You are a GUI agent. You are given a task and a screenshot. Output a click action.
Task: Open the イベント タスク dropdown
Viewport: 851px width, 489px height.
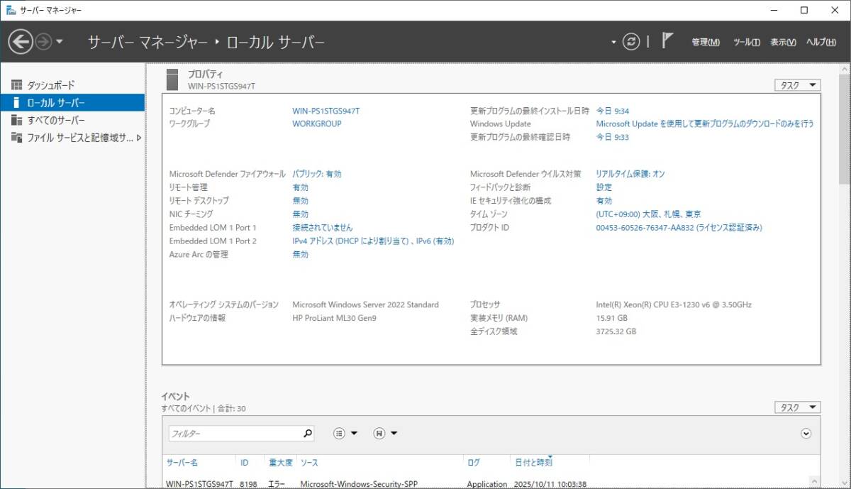click(x=797, y=407)
